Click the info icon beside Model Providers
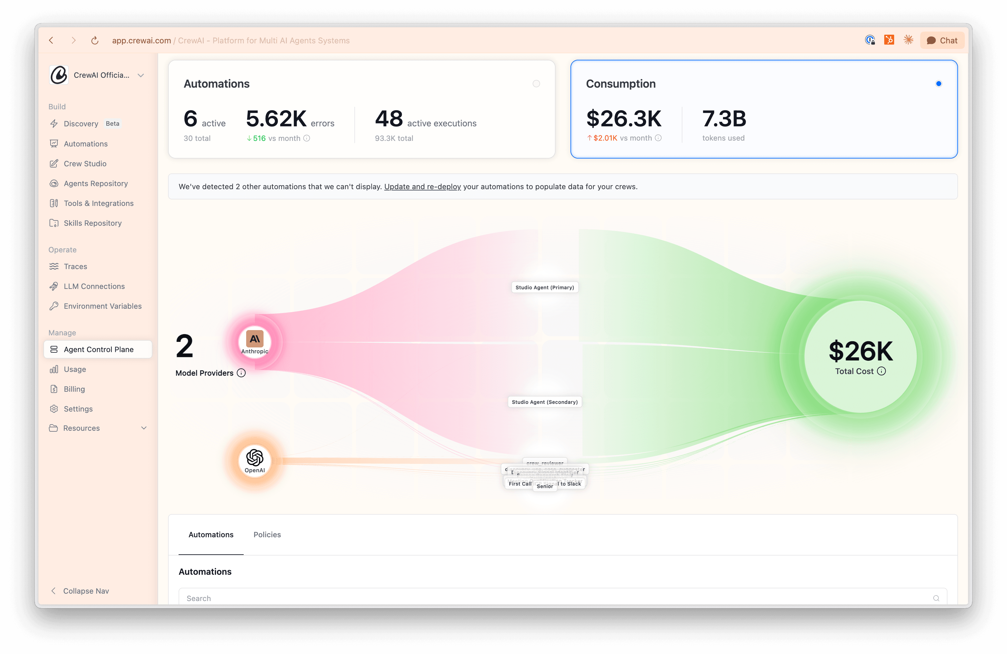Viewport: 1007px width, 654px height. 241,373
